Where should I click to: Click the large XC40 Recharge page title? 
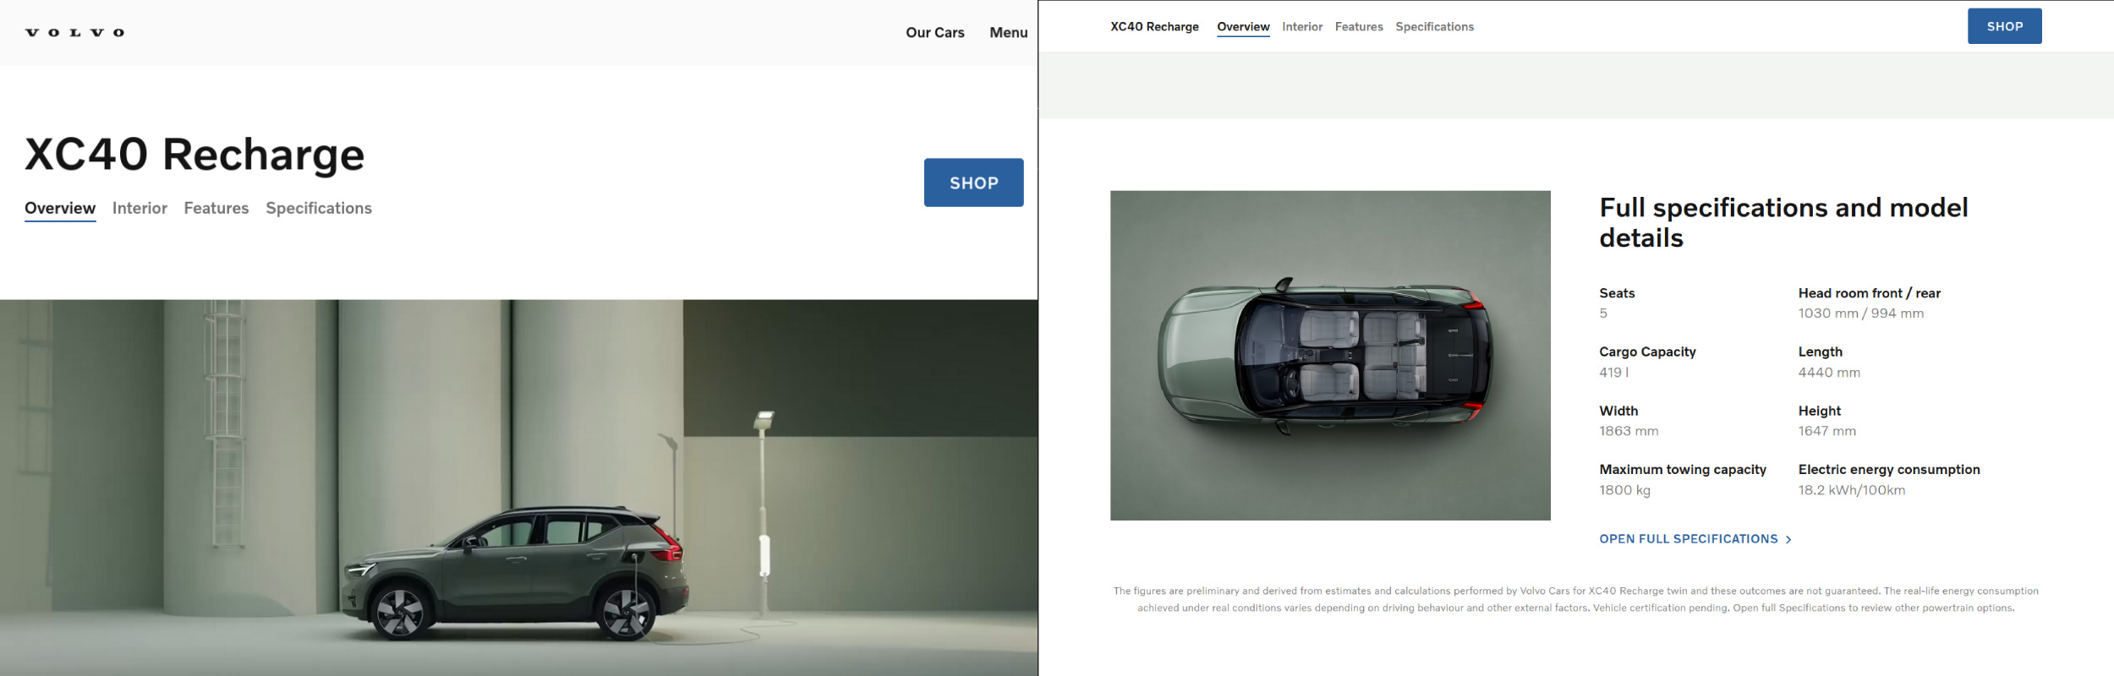pos(194,155)
